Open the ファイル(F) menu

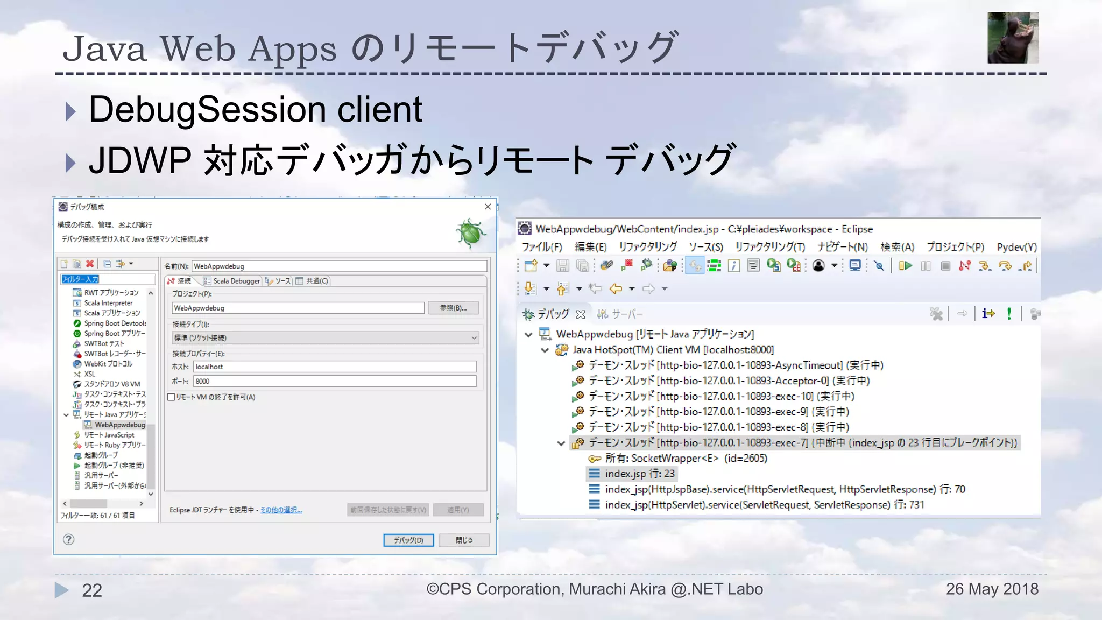coord(542,247)
